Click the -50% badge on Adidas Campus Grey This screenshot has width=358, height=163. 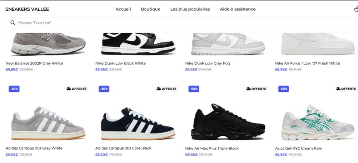(x=14, y=89)
